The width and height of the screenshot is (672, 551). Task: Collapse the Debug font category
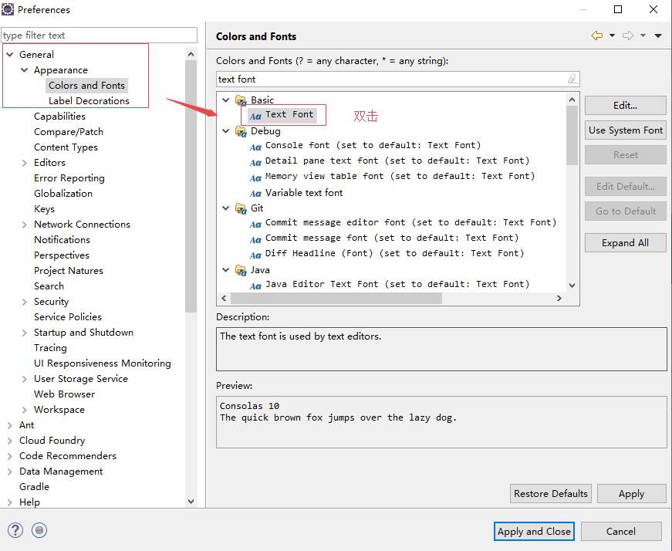point(226,130)
